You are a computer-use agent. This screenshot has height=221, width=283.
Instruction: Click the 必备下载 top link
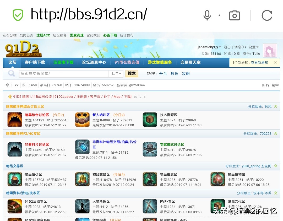tap(110, 35)
